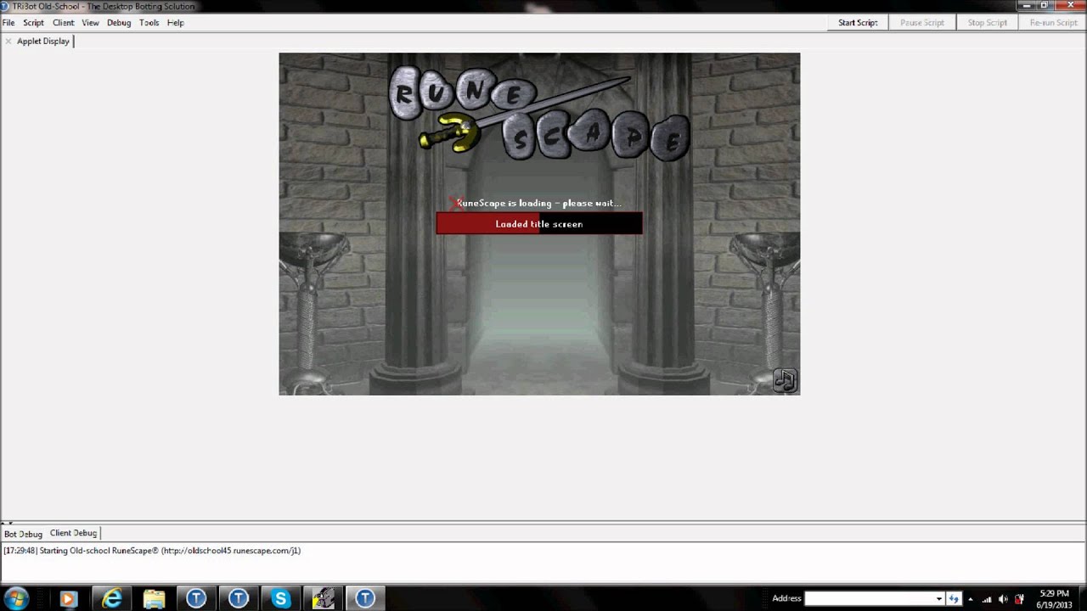Select the TRiBot taskbar icon right of File Explorer
This screenshot has height=611, width=1087.
tap(196, 598)
